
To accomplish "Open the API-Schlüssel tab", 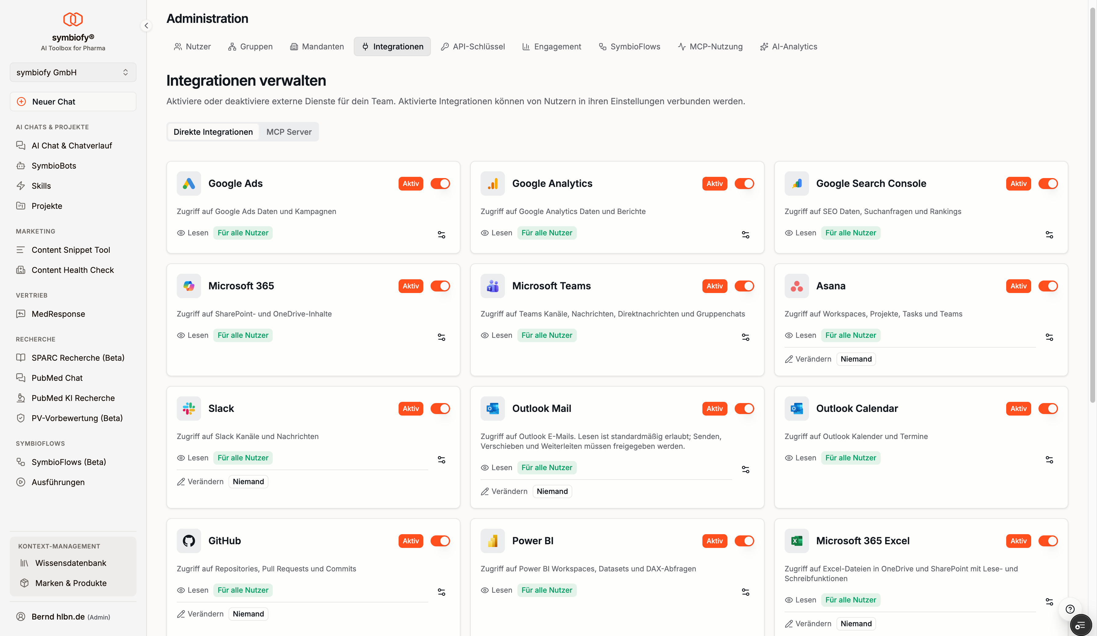I will (x=473, y=47).
